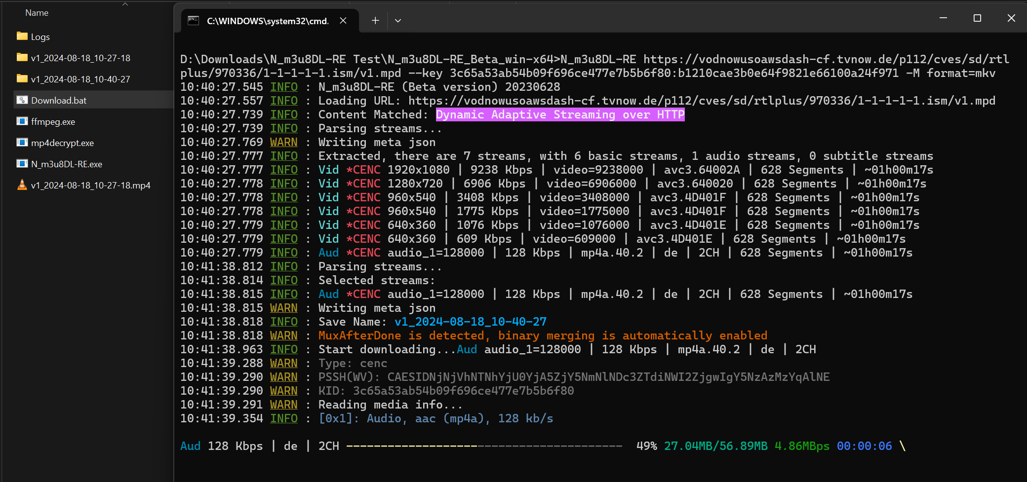Switch to the C:\WINDOWS\system32\cmd tab
Image resolution: width=1027 pixels, height=482 pixels.
267,21
